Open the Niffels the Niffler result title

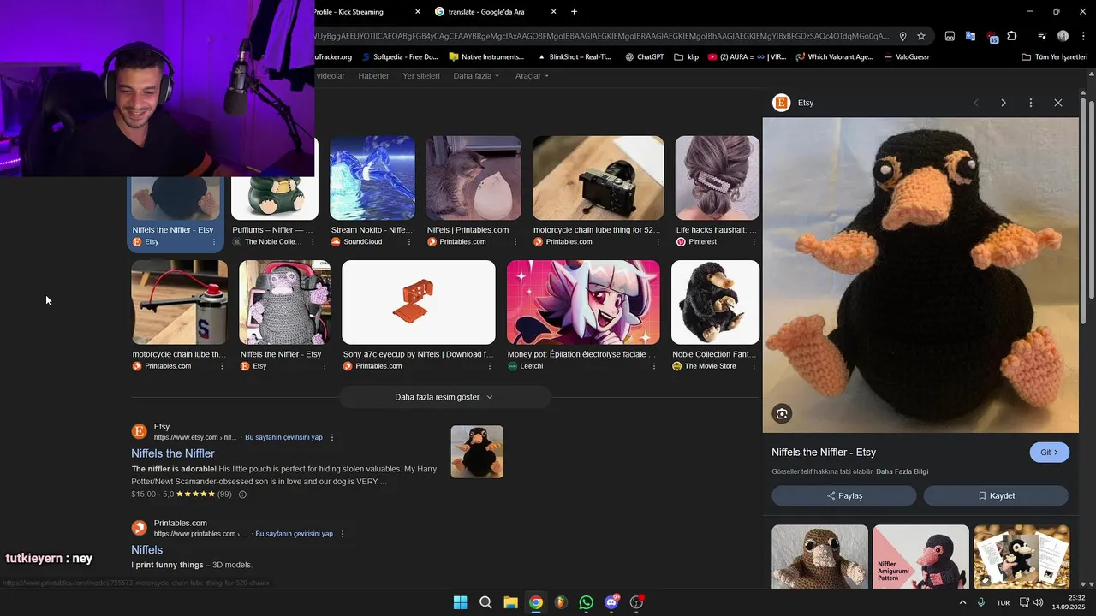[173, 453]
